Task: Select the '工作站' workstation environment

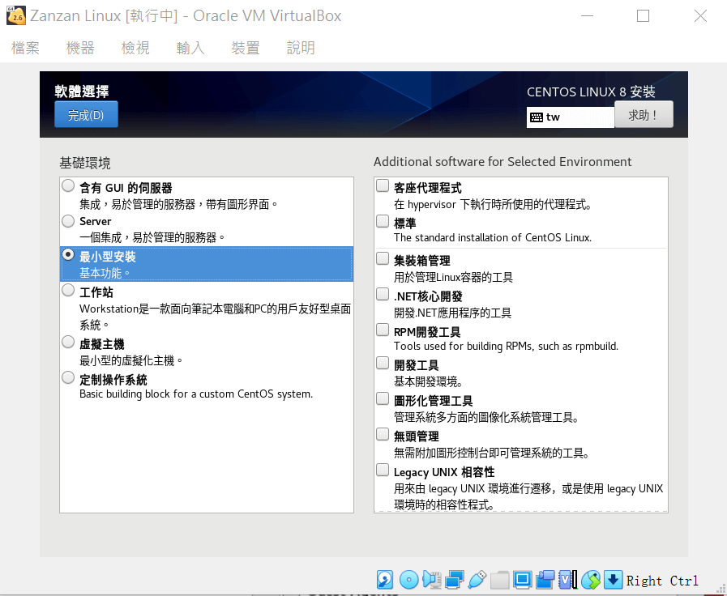Action: coord(68,291)
